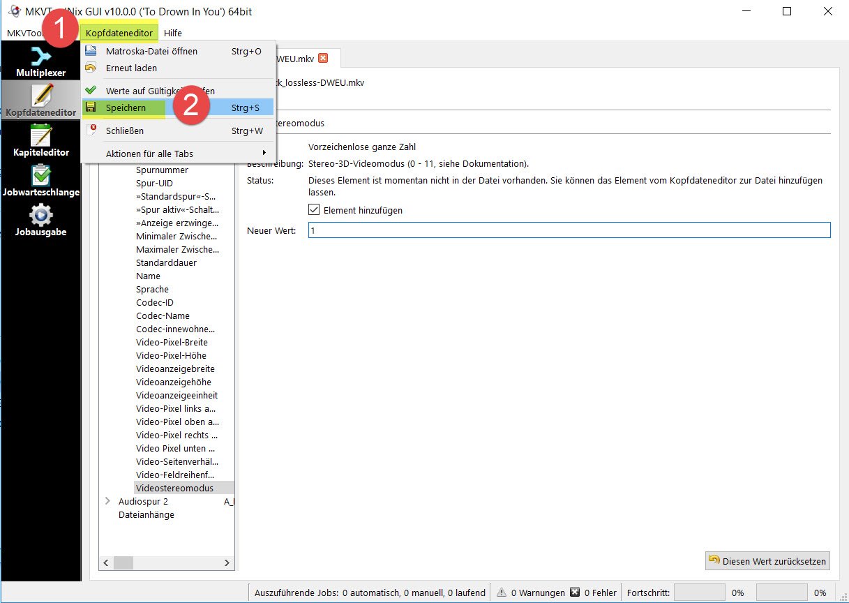Select Standarddauer in the tree
849x603 pixels.
coord(166,262)
